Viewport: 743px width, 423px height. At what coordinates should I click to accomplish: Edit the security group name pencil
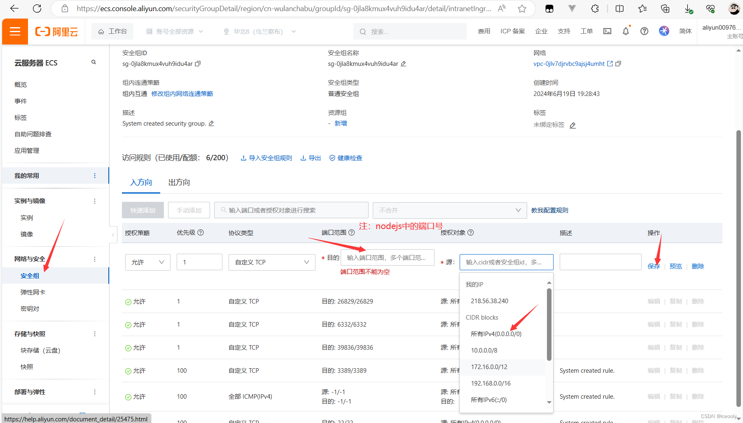click(x=404, y=64)
